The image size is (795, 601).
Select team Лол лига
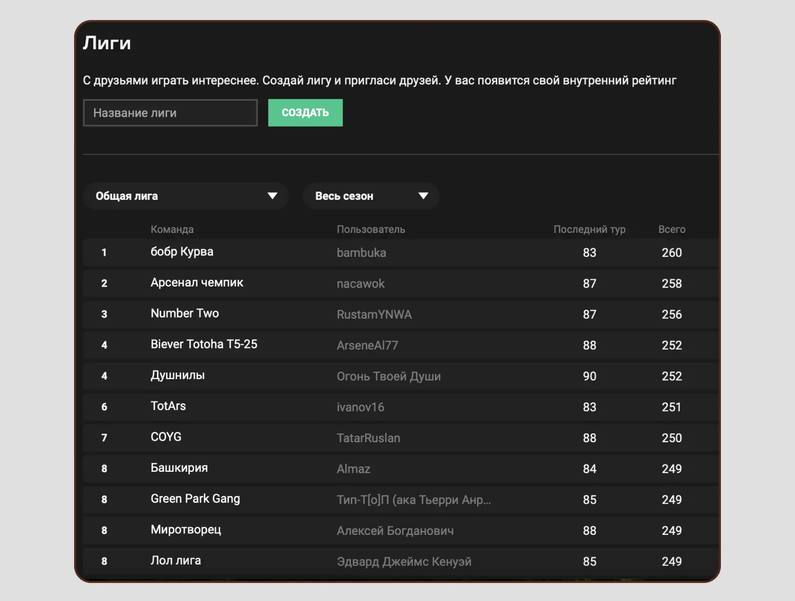[176, 560]
